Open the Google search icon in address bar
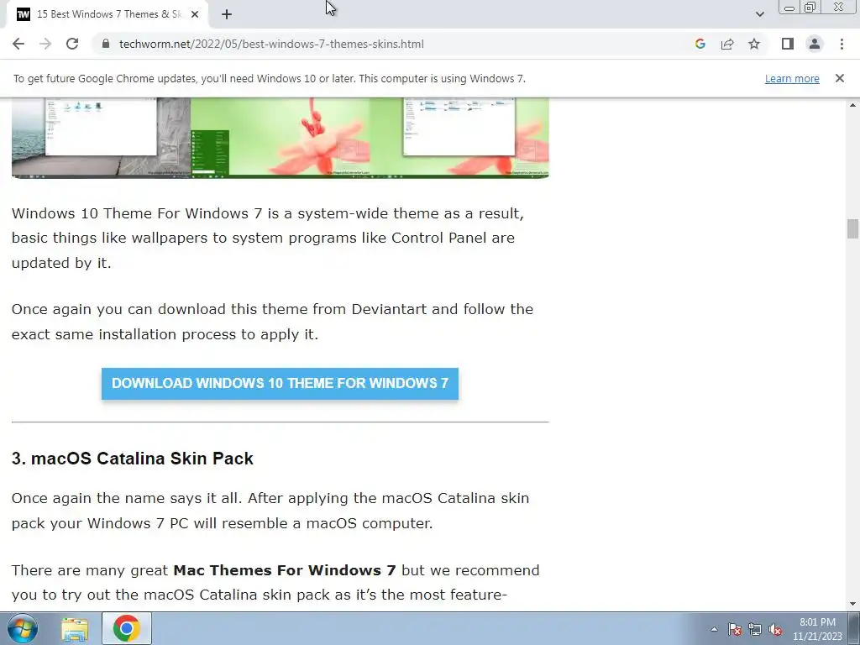Viewport: 860px width, 645px height. click(x=700, y=44)
